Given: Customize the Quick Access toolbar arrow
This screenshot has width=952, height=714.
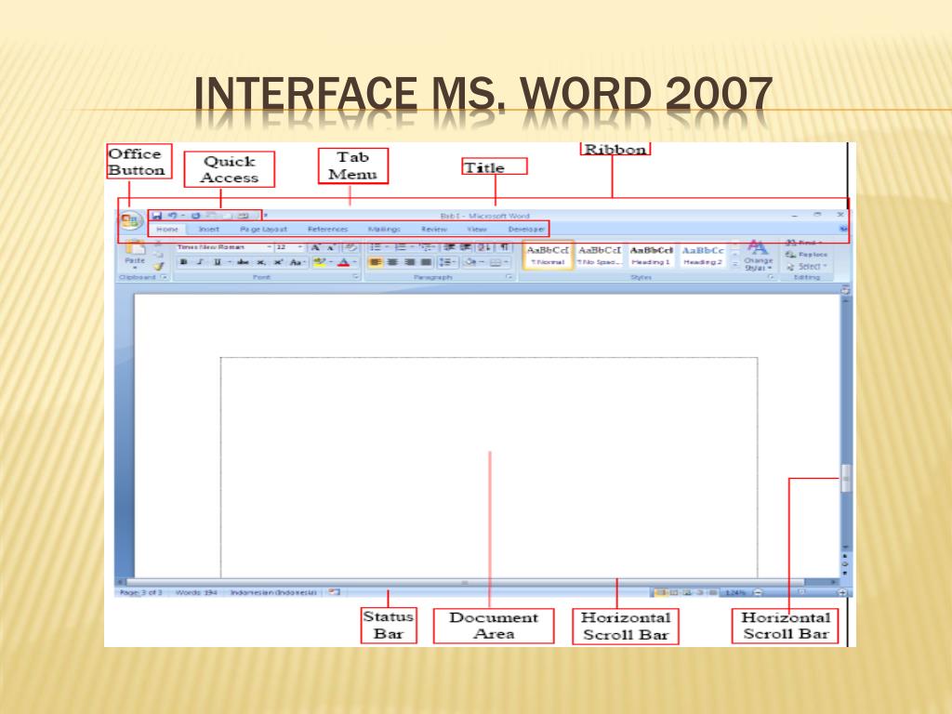Looking at the screenshot, I should coord(265,216).
